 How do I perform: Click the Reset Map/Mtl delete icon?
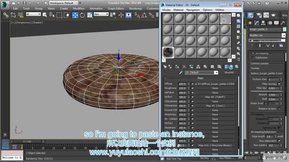point(184,67)
